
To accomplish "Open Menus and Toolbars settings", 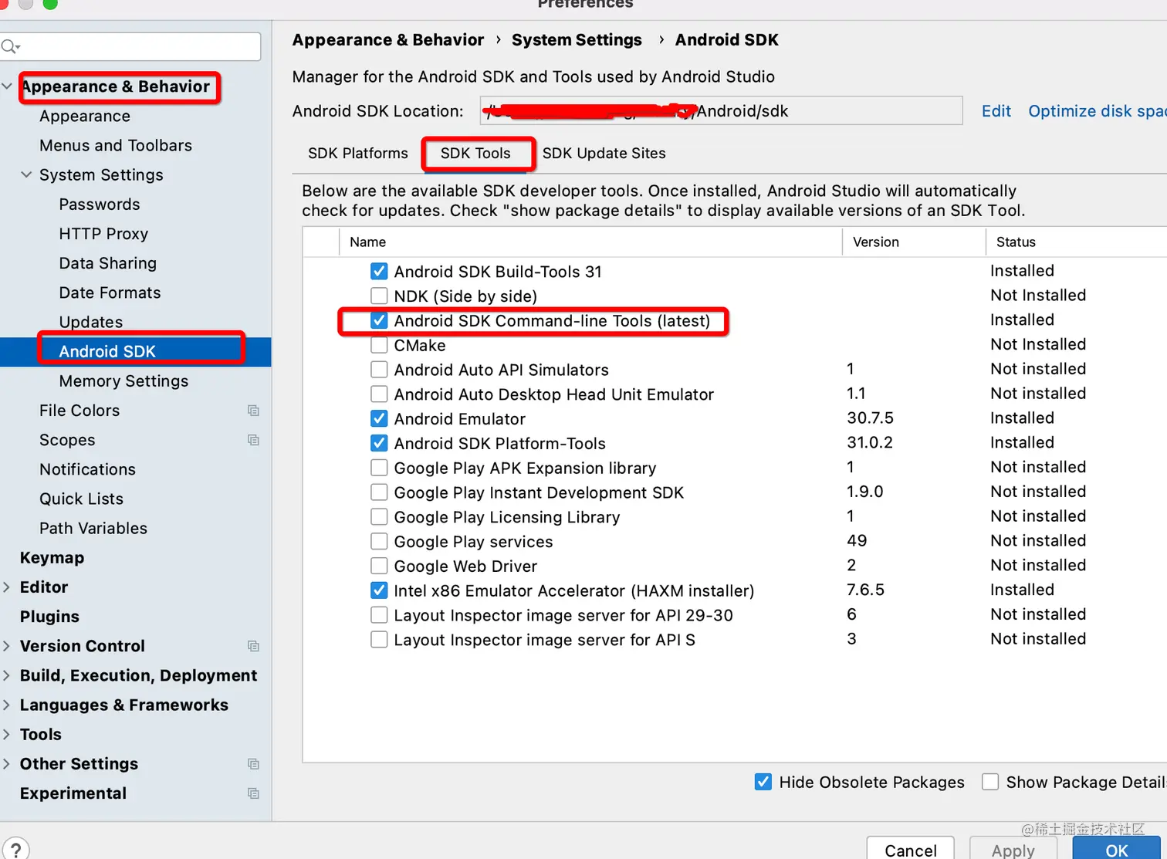I will tap(116, 145).
